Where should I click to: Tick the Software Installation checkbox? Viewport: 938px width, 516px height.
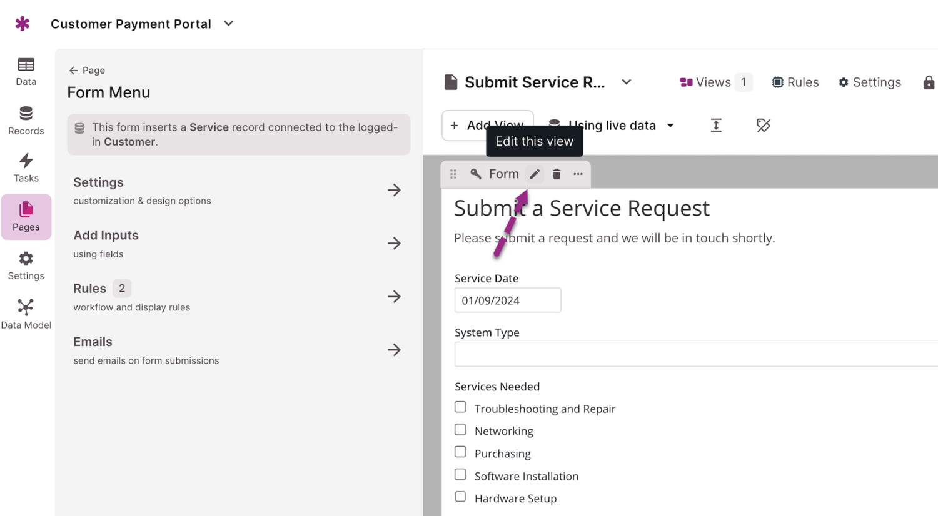point(461,475)
